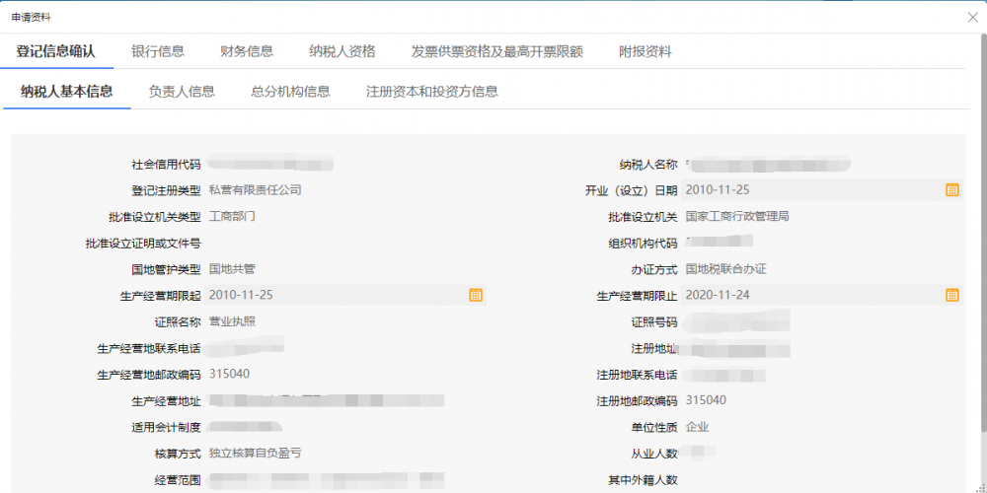Click the 生产经营期限止 date field

(x=809, y=294)
